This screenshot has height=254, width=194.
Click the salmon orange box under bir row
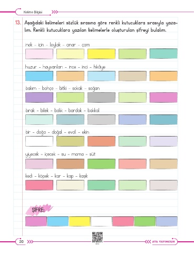[101, 141]
